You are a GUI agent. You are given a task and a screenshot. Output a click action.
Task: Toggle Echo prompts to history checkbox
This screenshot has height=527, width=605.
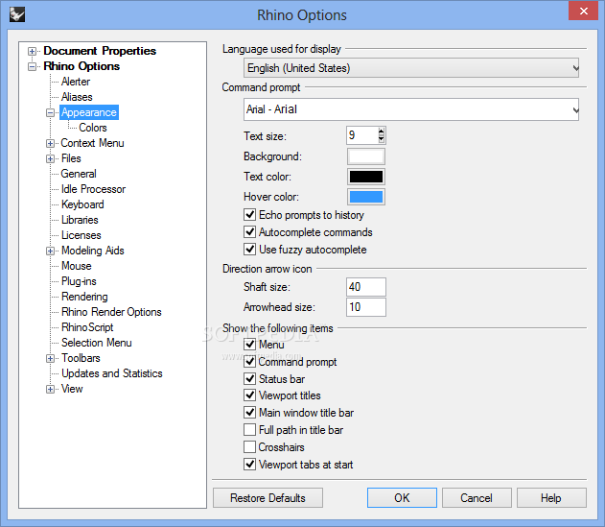pos(249,214)
